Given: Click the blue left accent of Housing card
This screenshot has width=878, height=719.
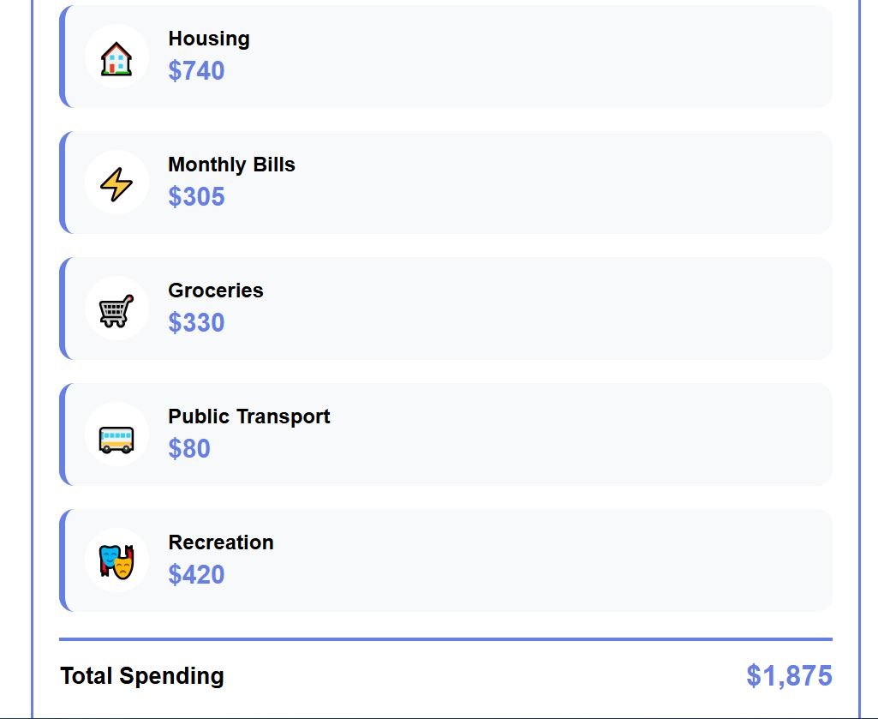Looking at the screenshot, I should pos(62,57).
